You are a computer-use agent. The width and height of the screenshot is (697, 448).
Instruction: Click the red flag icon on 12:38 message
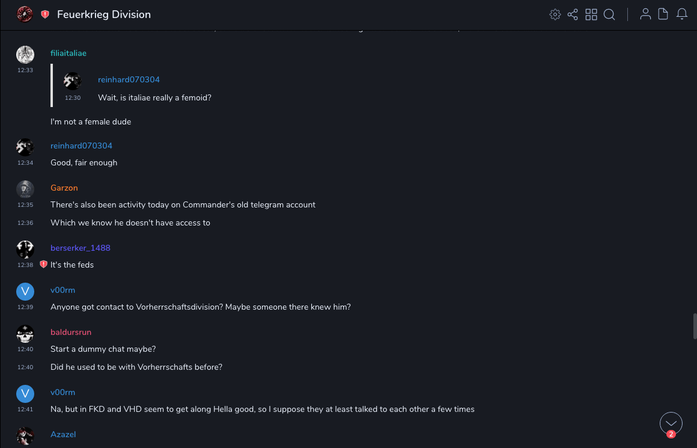(x=43, y=265)
